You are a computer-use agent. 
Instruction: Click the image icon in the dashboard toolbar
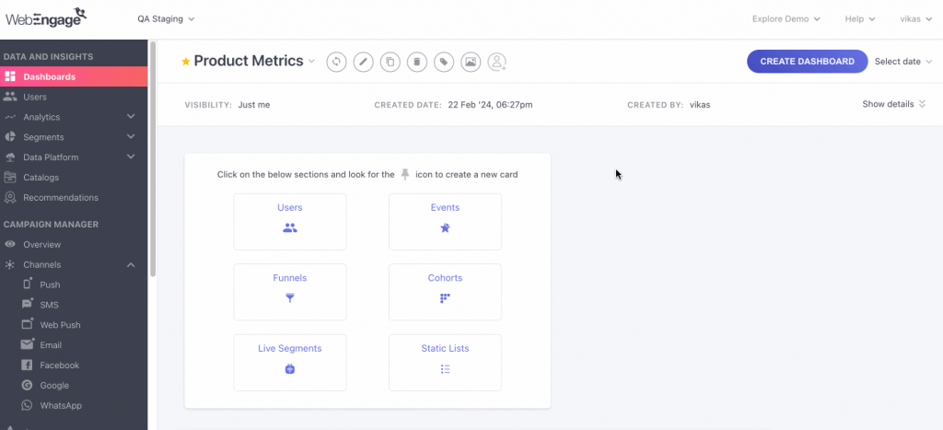point(471,62)
